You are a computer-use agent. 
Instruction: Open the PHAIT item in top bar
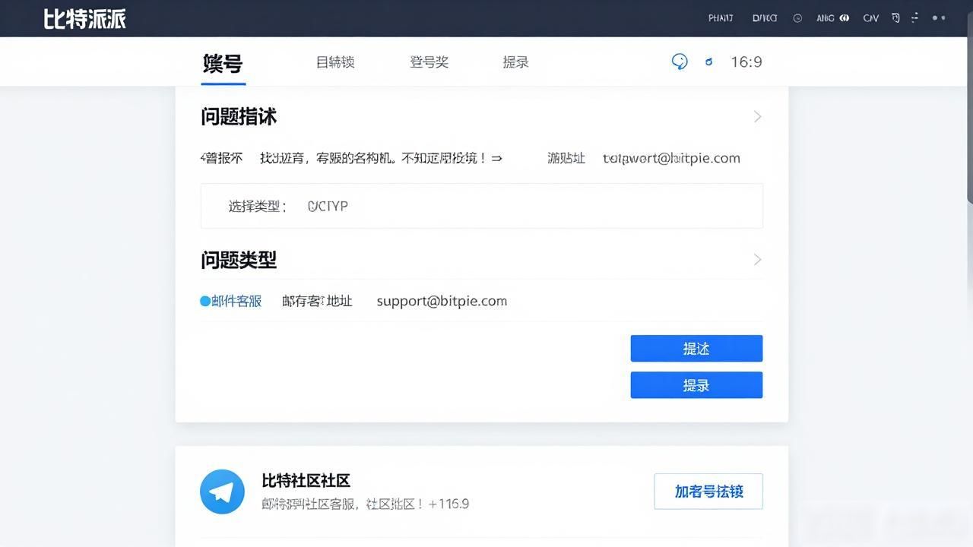coord(721,18)
